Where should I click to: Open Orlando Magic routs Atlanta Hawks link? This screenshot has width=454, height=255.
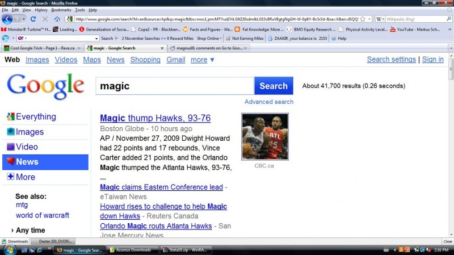155,225
